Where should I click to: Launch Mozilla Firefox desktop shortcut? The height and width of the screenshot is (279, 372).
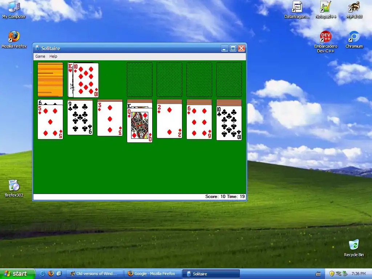tap(14, 39)
